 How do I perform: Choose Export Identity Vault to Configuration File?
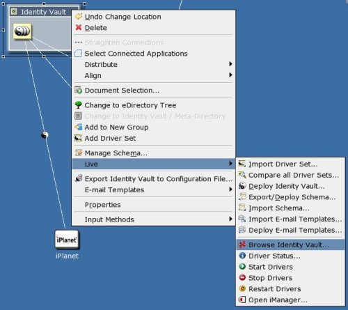point(153,178)
